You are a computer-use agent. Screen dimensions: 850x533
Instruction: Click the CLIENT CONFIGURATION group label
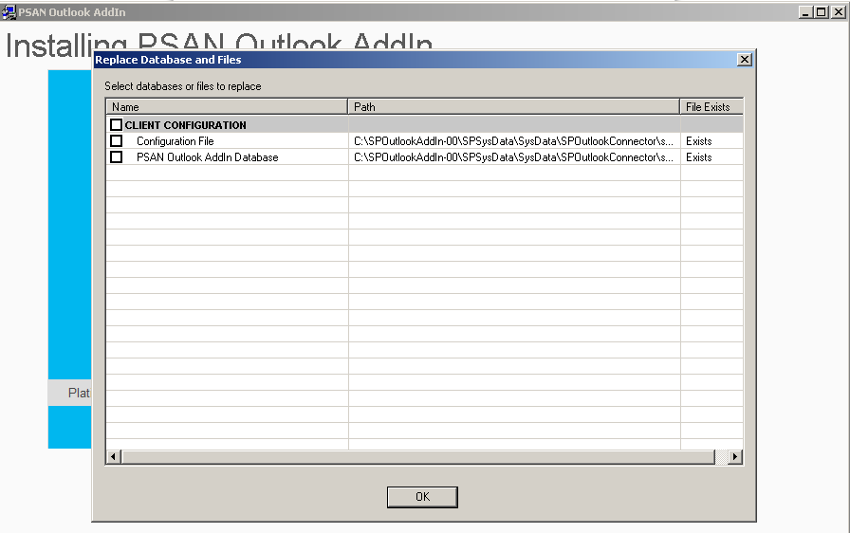point(185,125)
